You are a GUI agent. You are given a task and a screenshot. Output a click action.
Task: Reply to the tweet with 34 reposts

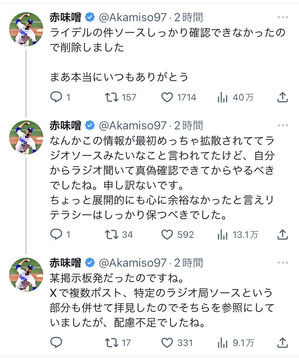(56, 235)
